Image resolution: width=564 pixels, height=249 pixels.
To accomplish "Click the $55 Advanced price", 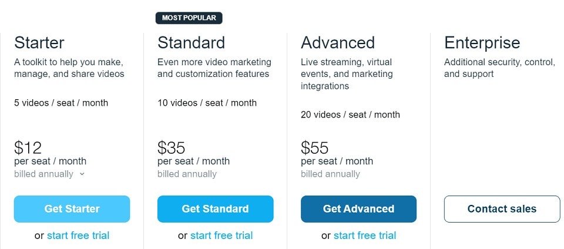I will 315,147.
